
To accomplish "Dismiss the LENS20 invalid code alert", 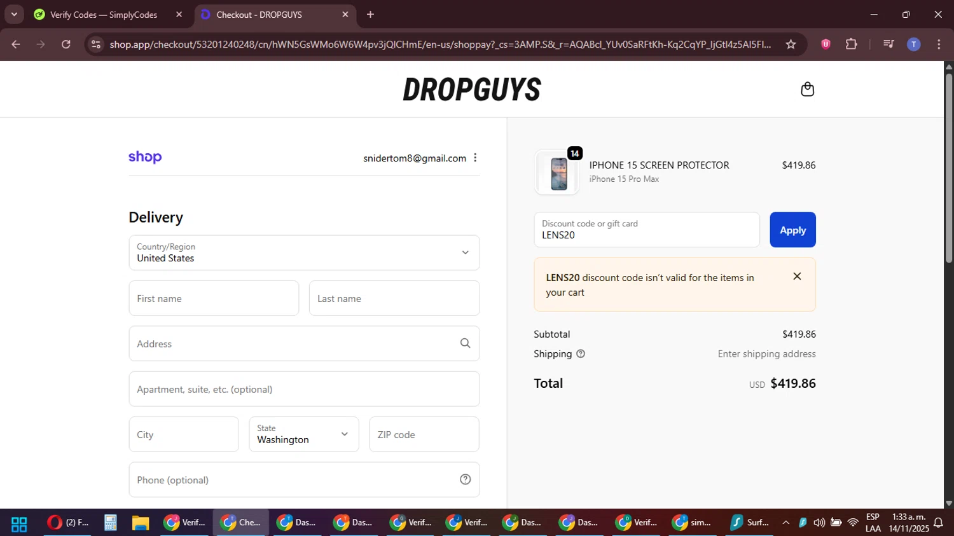I will (797, 276).
